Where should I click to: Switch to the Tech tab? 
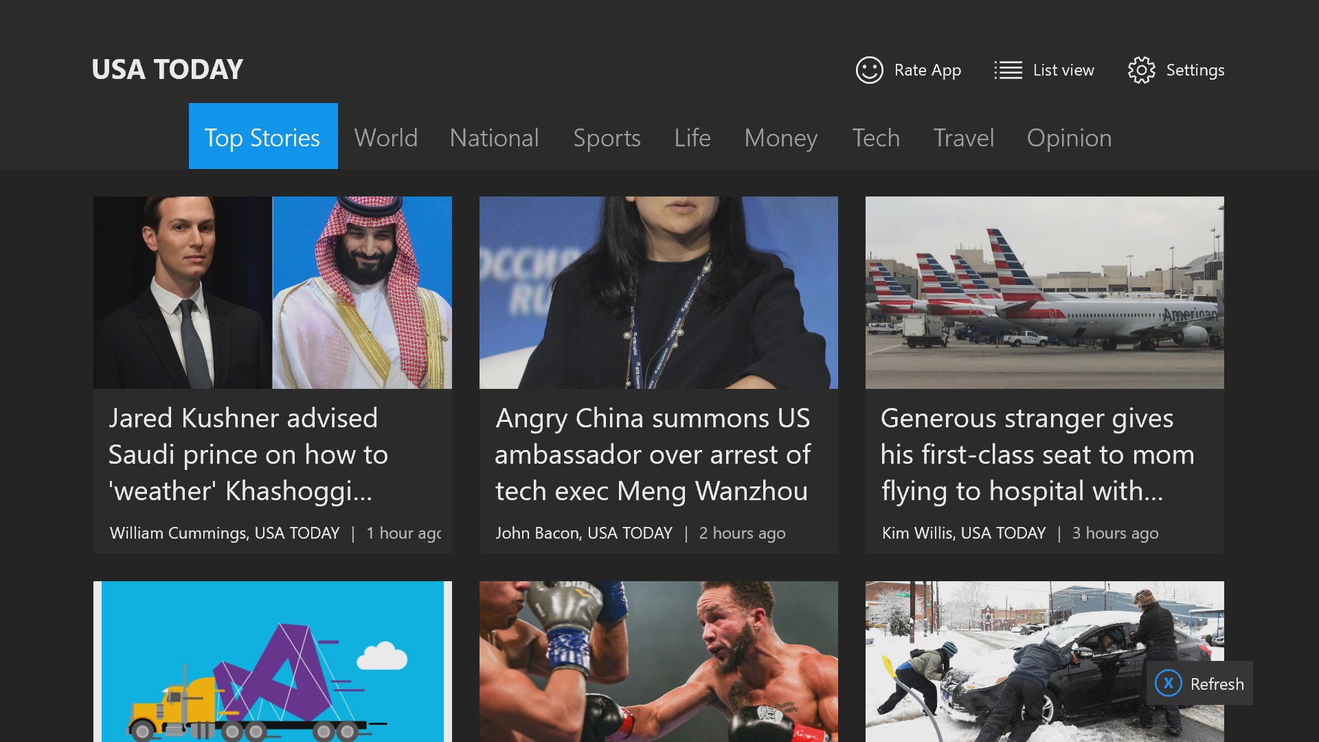pos(875,138)
